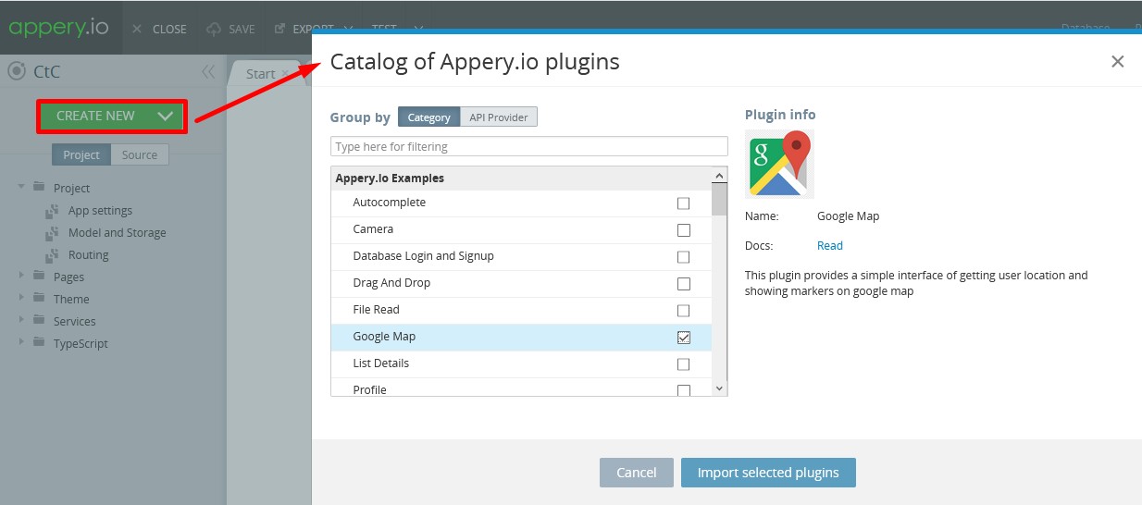
Task: Click the App settings file icon
Action: tap(52, 210)
